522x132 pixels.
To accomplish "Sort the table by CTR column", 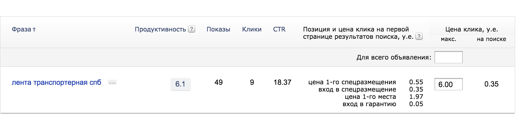I will [279, 29].
